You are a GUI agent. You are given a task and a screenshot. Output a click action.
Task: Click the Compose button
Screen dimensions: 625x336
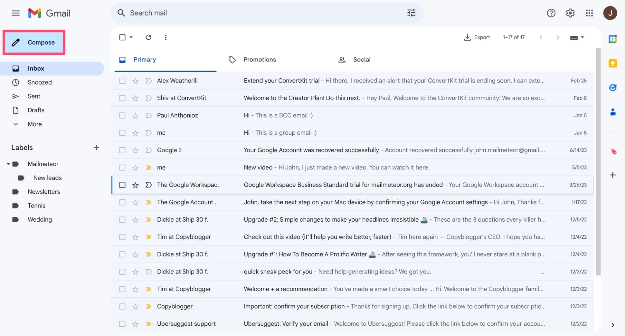[x=34, y=42]
